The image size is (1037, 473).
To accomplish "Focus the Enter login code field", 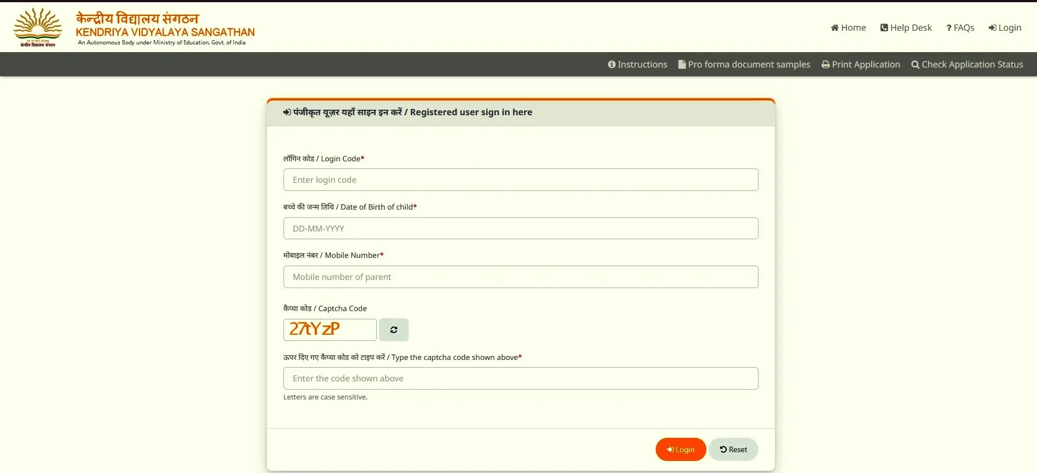I will coord(520,180).
